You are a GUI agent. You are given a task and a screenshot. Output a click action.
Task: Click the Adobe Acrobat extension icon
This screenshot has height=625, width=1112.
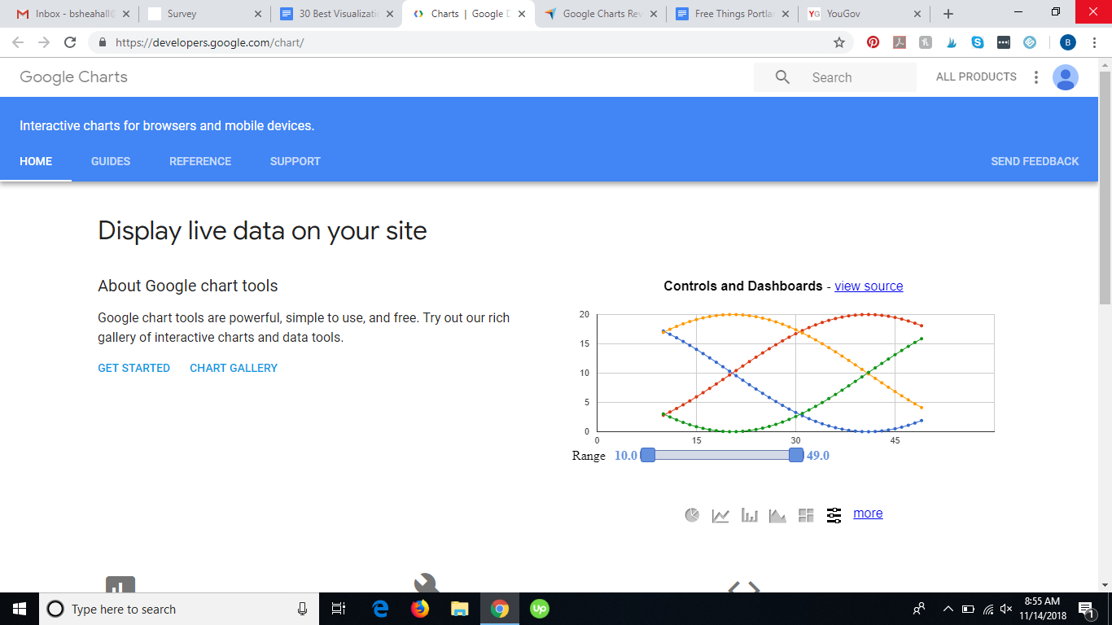coord(900,42)
